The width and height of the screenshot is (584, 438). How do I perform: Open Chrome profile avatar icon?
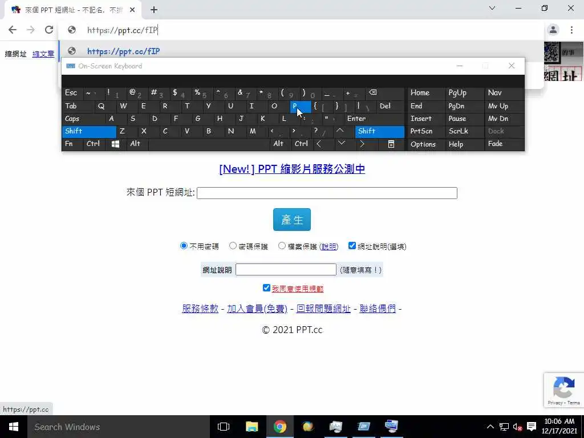553,30
